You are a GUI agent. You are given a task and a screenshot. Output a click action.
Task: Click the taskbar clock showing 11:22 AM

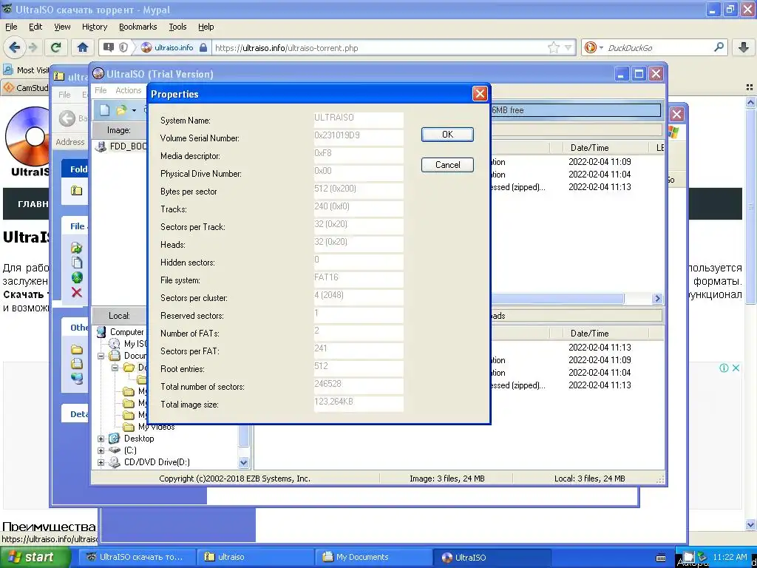tap(730, 556)
